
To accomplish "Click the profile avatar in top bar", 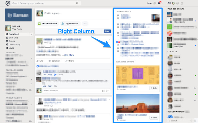I will coord(173,3).
